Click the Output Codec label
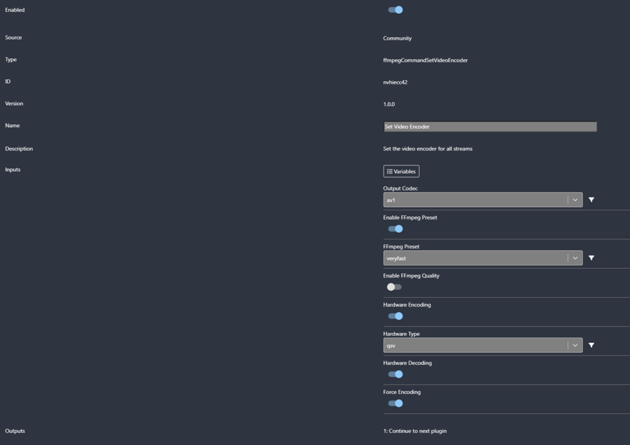630x445 pixels. (401, 188)
